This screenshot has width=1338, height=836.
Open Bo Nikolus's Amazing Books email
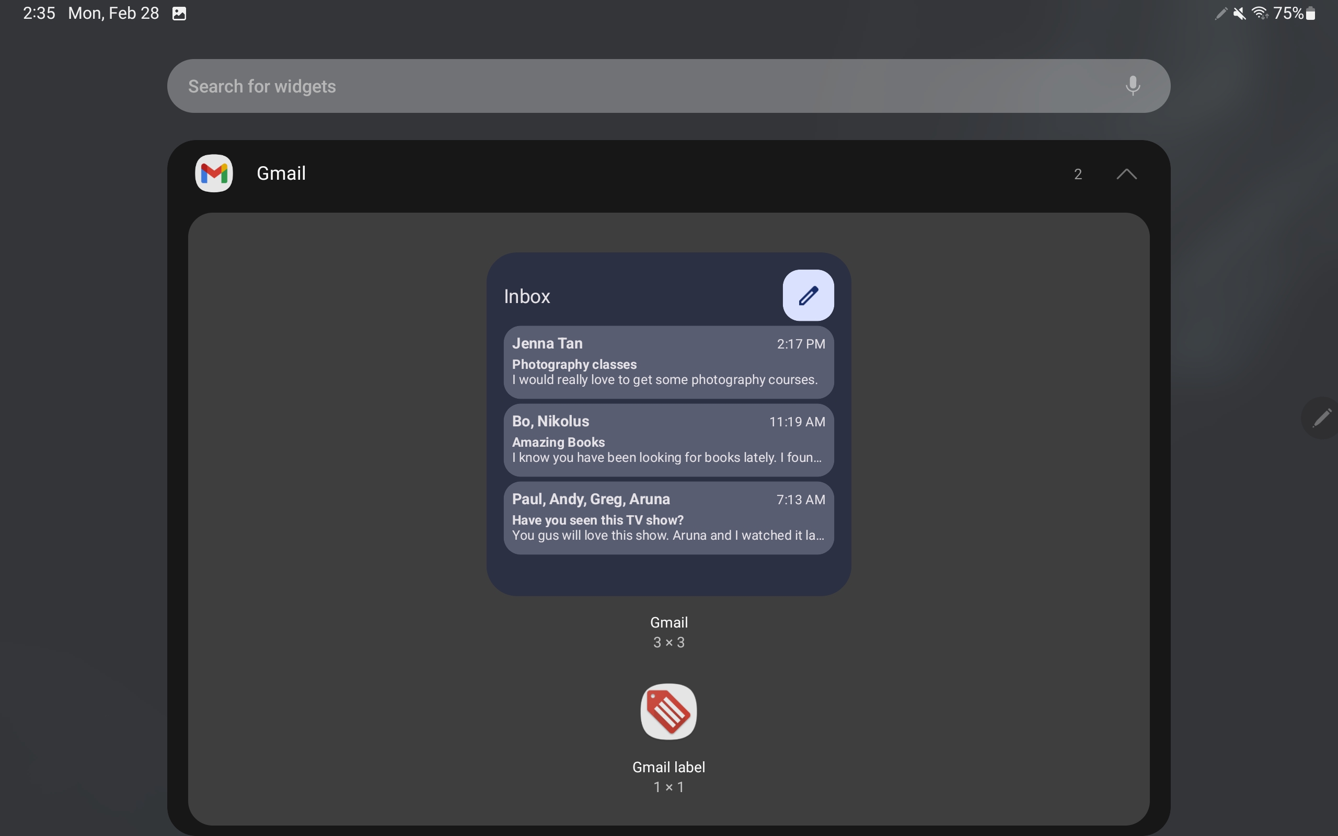668,439
